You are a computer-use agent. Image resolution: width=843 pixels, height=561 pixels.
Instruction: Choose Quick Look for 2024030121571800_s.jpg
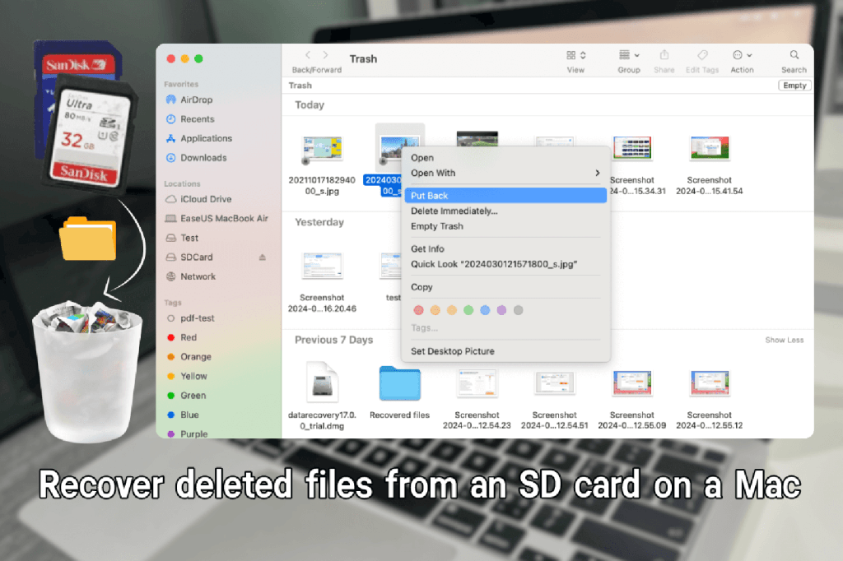tap(494, 264)
